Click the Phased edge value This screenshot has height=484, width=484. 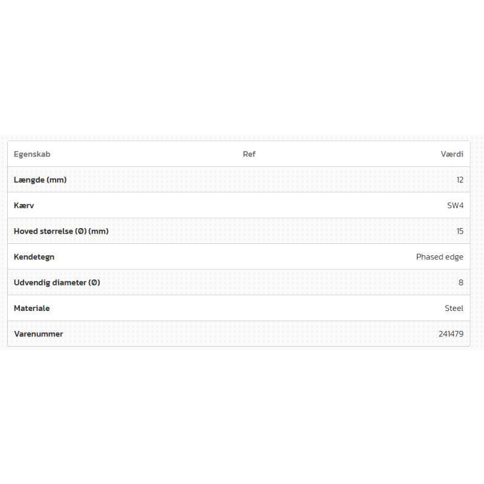tap(439, 257)
